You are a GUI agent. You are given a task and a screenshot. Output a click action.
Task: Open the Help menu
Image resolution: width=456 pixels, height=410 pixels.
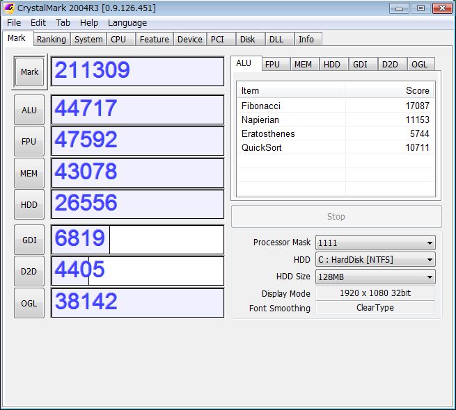(89, 23)
